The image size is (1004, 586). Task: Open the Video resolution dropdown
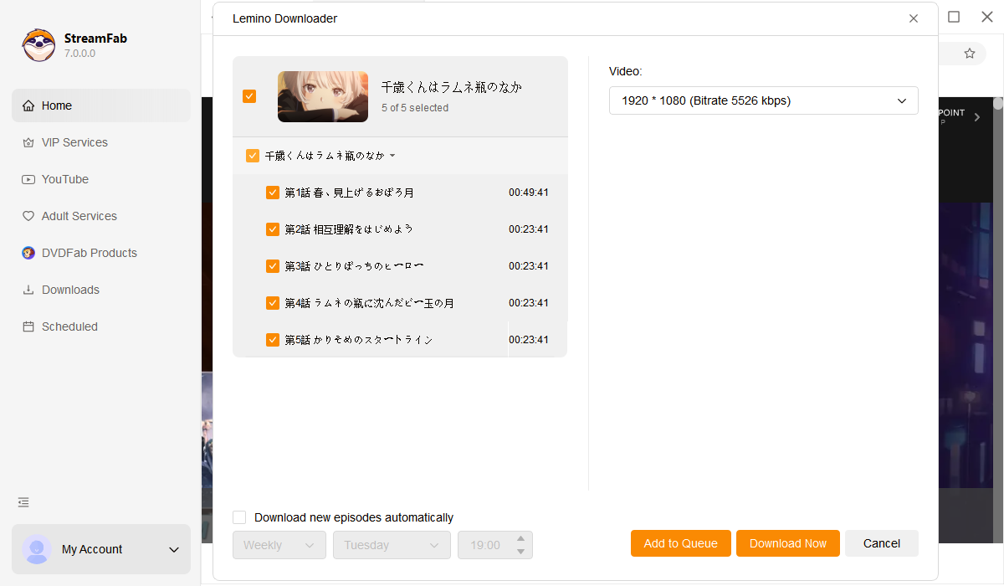[763, 100]
